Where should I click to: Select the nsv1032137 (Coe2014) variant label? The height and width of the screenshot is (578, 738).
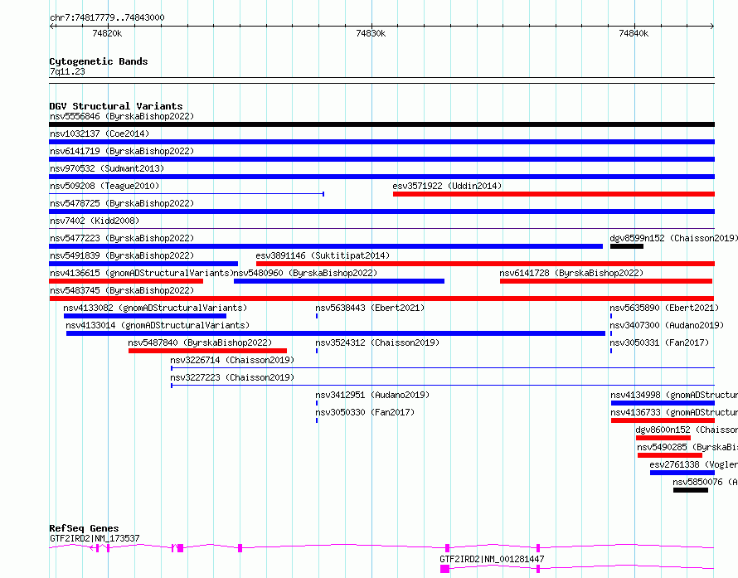click(x=100, y=134)
